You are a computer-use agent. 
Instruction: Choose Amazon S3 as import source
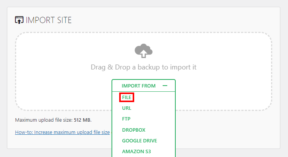coord(137,152)
